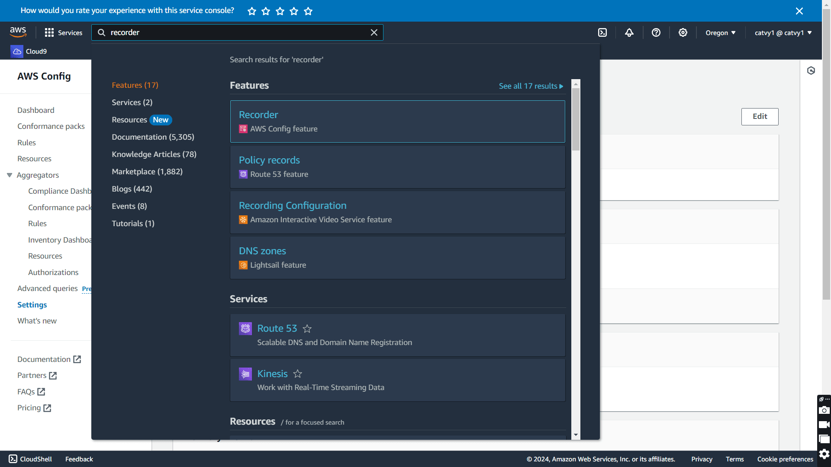This screenshot has height=467, width=831.
Task: Open Recording Configuration feature result
Action: click(x=397, y=212)
